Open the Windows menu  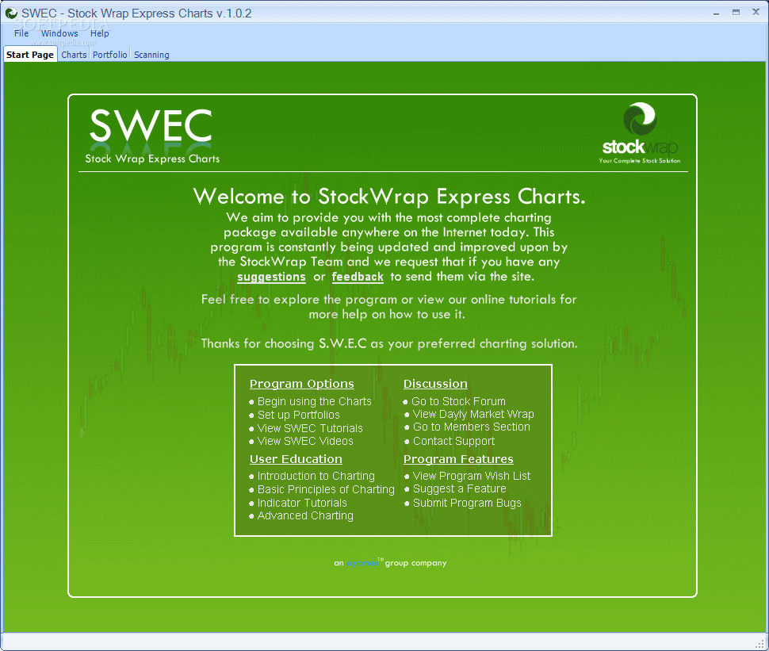[59, 33]
